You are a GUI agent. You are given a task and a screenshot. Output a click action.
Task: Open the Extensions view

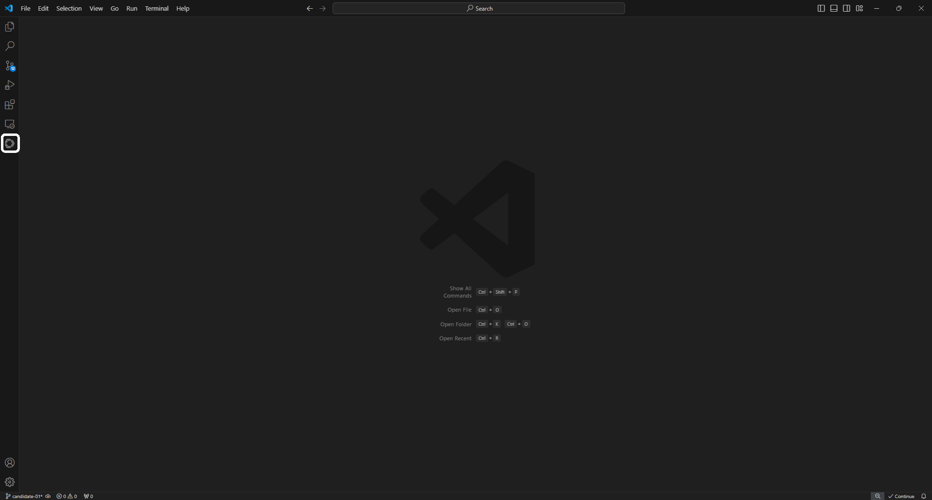tap(10, 104)
